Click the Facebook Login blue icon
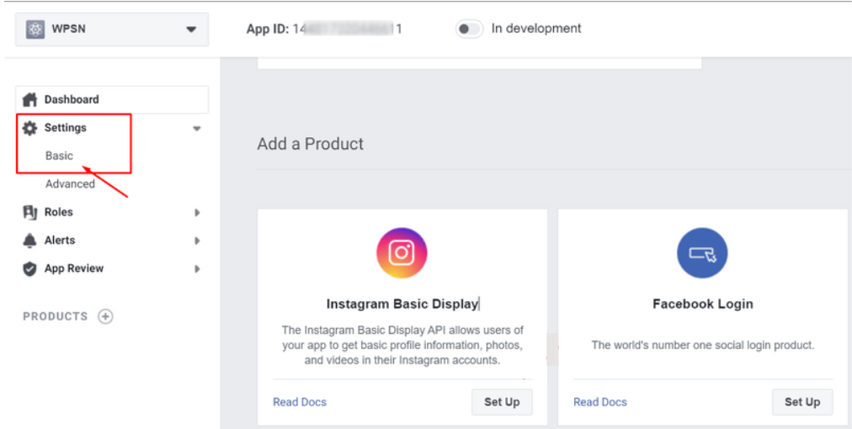852x429 pixels. coord(702,253)
